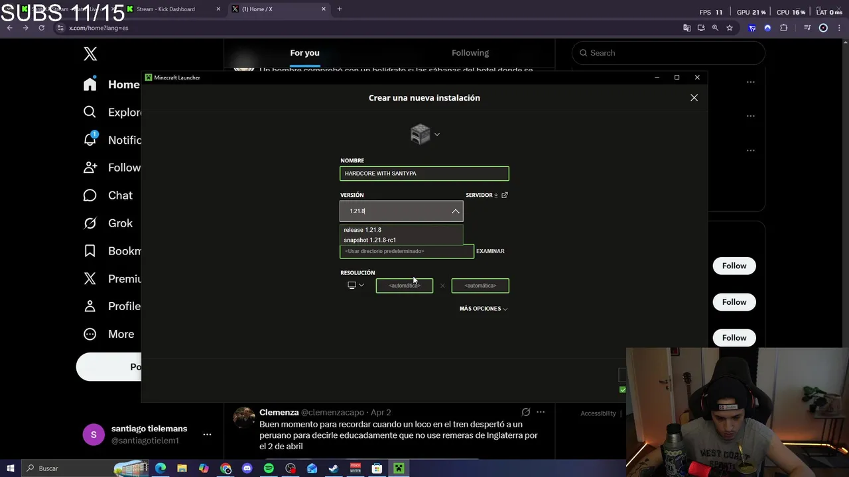Viewport: 849px width, 477px height.
Task: Go to Home in X sidebar
Action: coord(111,84)
